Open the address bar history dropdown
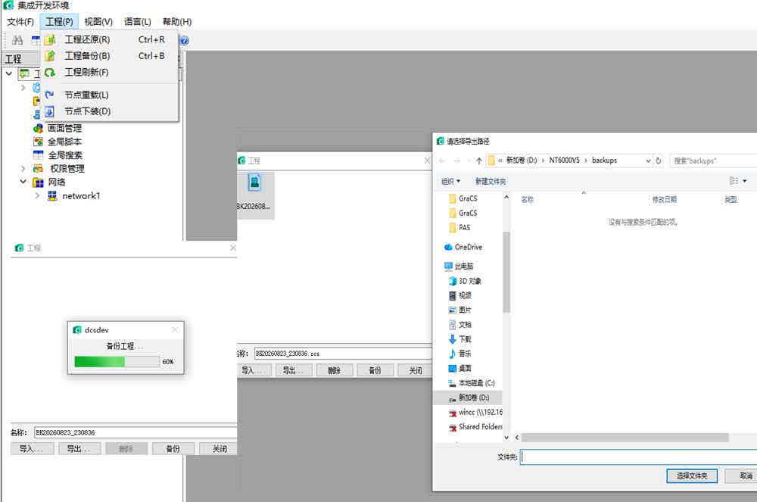 click(648, 161)
